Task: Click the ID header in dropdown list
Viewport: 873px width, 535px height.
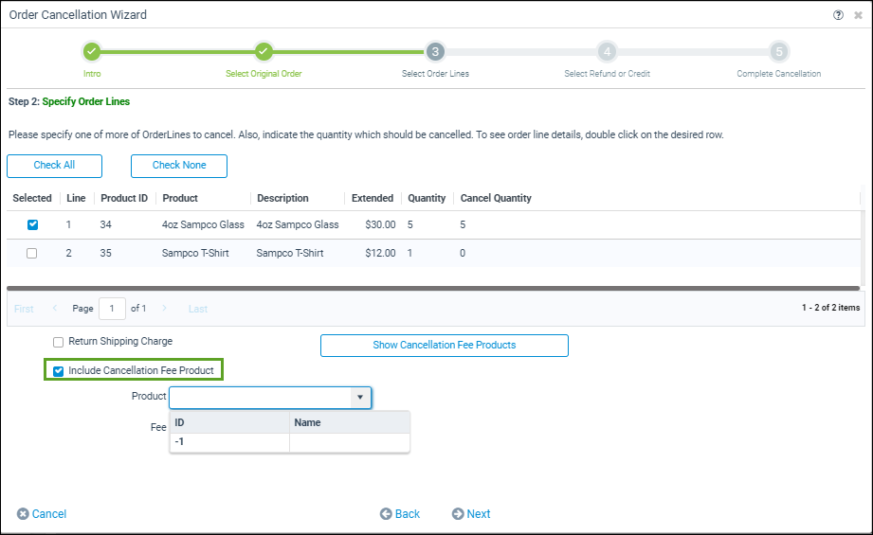Action: point(229,422)
